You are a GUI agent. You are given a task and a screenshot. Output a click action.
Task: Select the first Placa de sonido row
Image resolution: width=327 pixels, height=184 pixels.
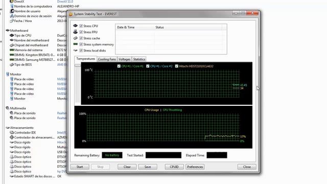(x=25, y=113)
